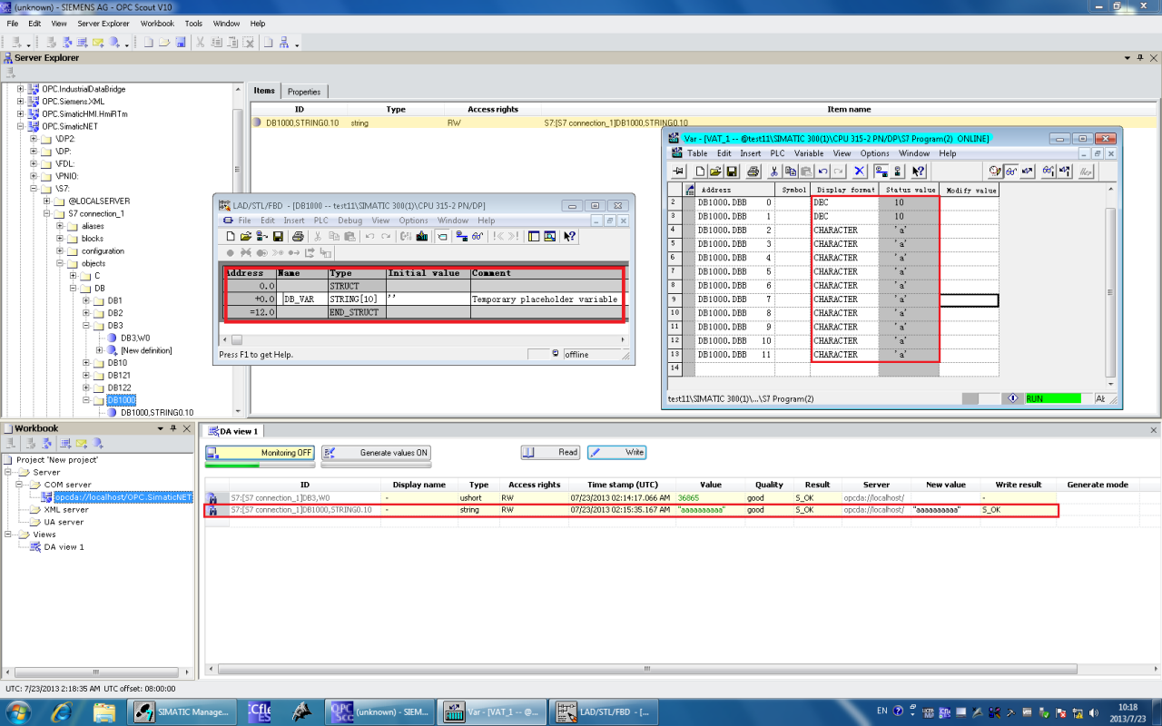Expand the DB10 folder in Server Explorer

(x=87, y=363)
